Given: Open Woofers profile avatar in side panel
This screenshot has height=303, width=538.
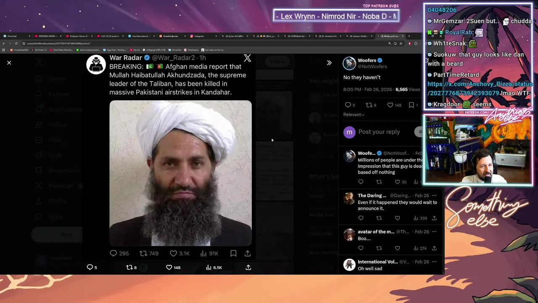Looking at the screenshot, I should (x=349, y=63).
